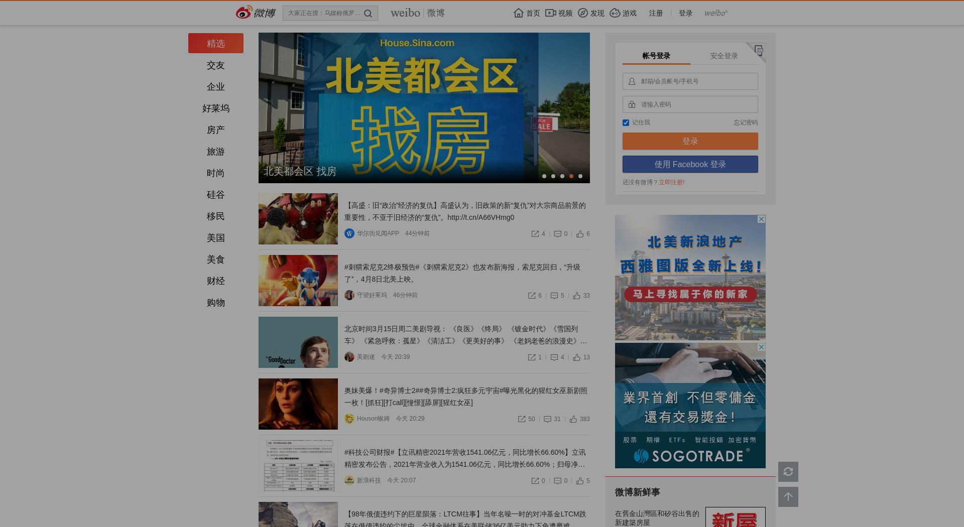Like the 立讯精密 post
This screenshot has width=964, height=527.
580,481
